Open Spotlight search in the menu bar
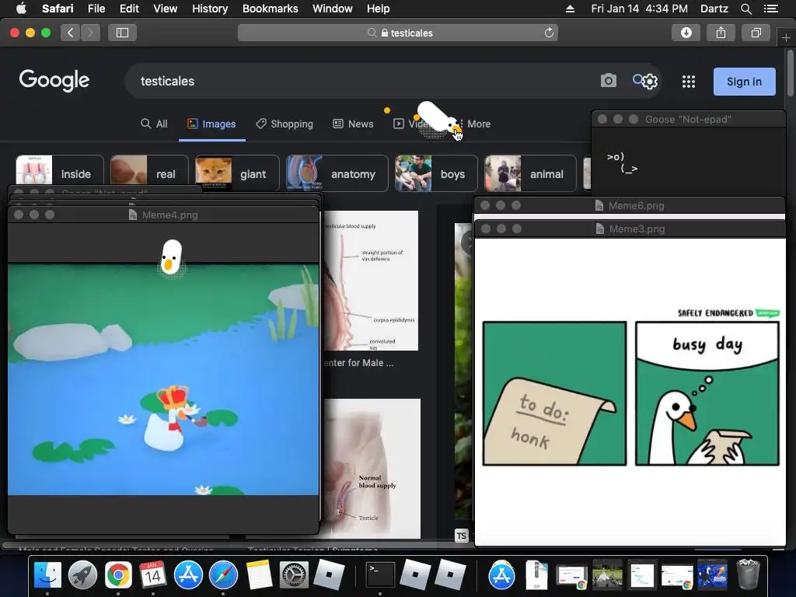 745,9
